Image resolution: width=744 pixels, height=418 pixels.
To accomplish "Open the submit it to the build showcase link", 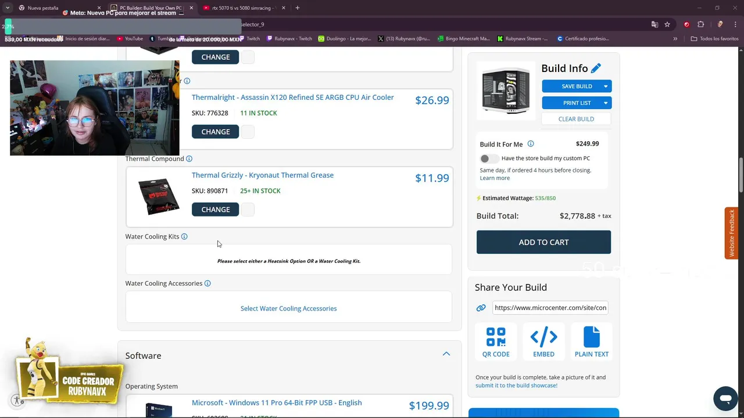I will [516, 385].
